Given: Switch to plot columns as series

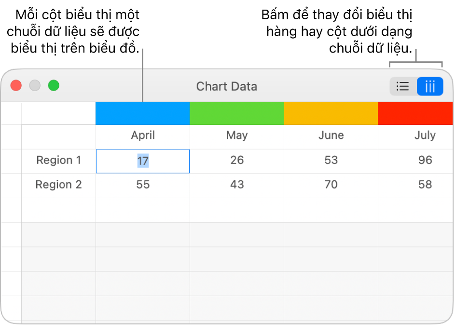Looking at the screenshot, I should [x=430, y=87].
